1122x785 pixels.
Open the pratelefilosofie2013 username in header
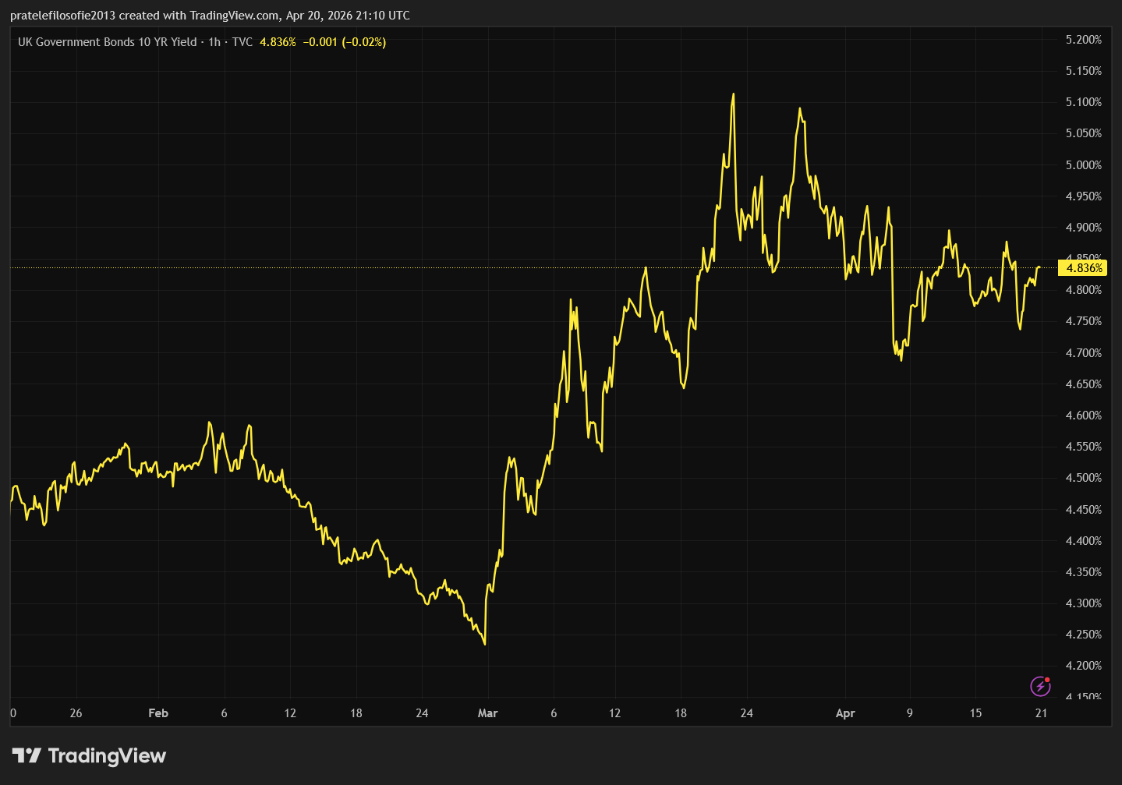(62, 16)
